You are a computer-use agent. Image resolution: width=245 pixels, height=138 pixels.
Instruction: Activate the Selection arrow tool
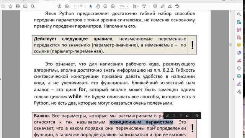(91, 6)
